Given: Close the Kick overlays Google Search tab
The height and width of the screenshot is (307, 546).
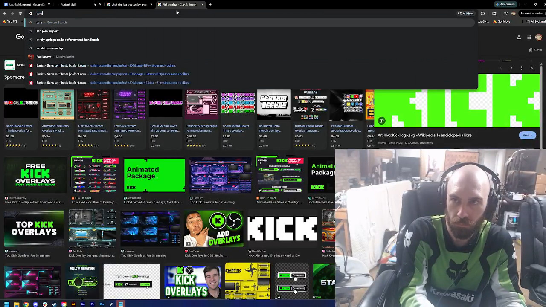Looking at the screenshot, I should [x=203, y=4].
